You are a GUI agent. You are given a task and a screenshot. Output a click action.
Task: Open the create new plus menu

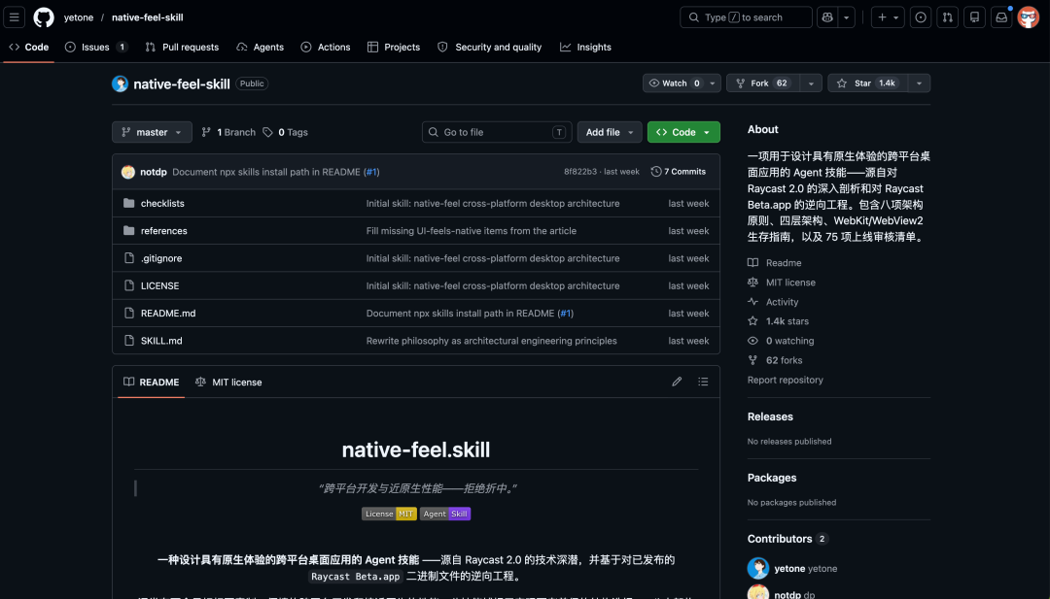pyautogui.click(x=888, y=17)
